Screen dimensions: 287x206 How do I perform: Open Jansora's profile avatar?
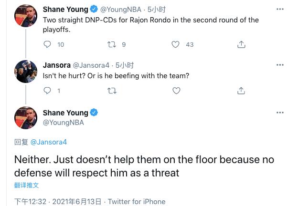[x=26, y=72]
